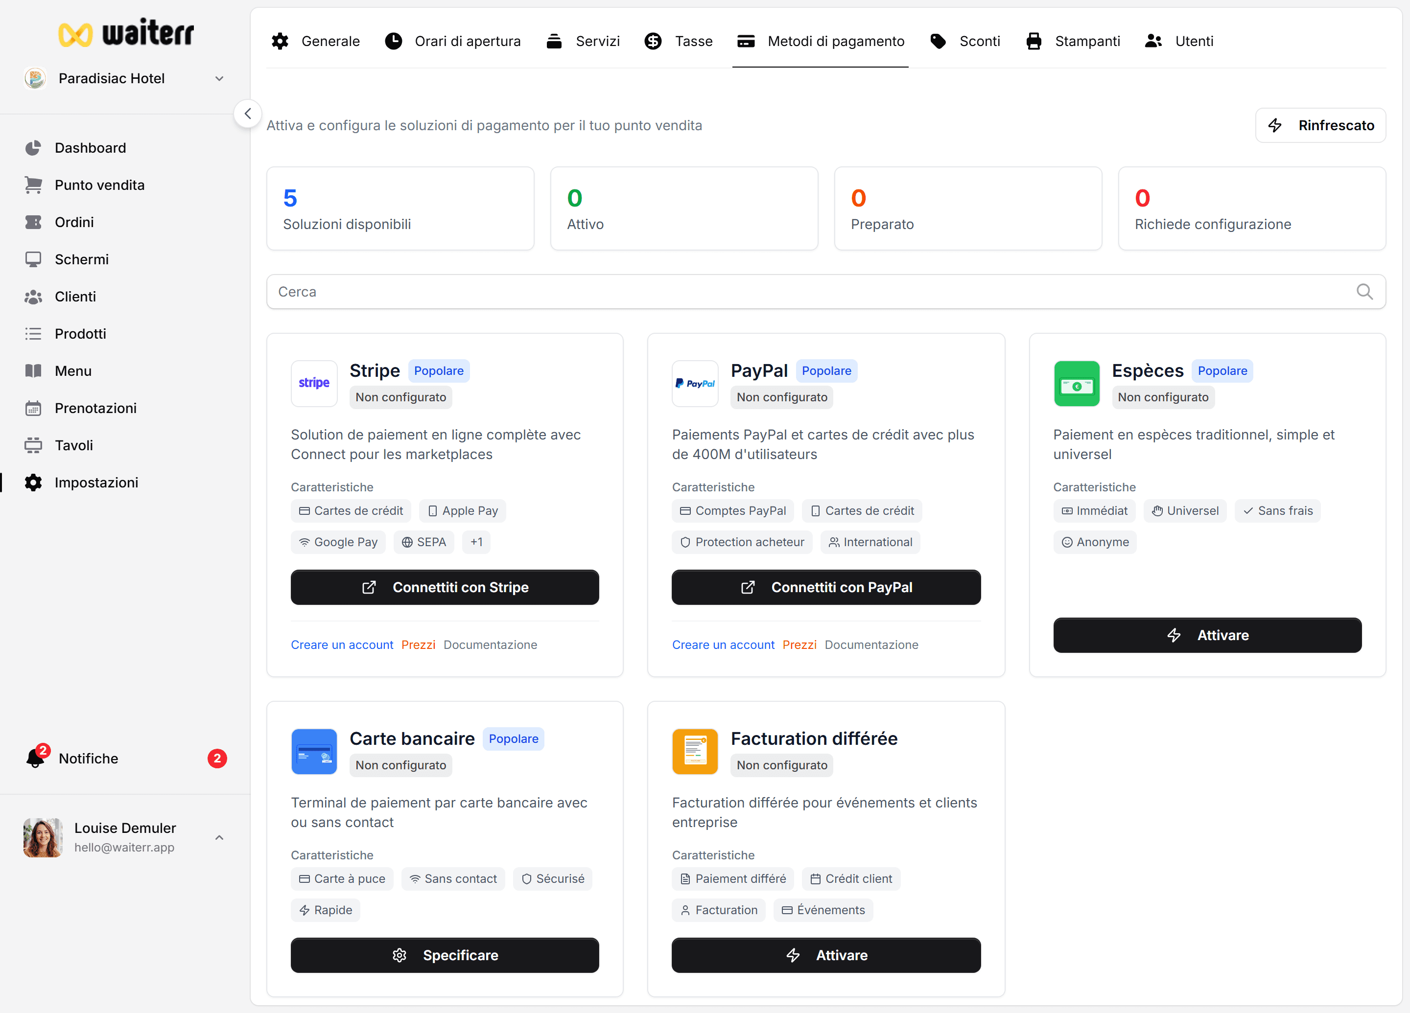Click the Stripe logo thumbnail
The image size is (1410, 1013).
tap(314, 384)
